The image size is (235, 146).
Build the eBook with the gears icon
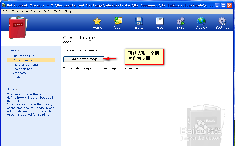pyautogui.click(x=181, y=21)
